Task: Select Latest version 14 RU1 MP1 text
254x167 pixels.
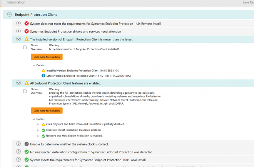Action: pyautogui.click(x=89, y=76)
